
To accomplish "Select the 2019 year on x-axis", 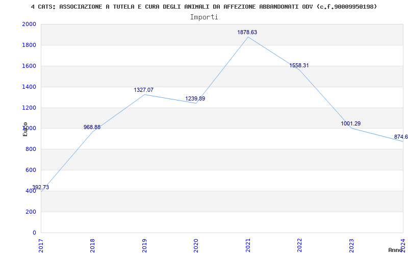I will coord(144,245).
